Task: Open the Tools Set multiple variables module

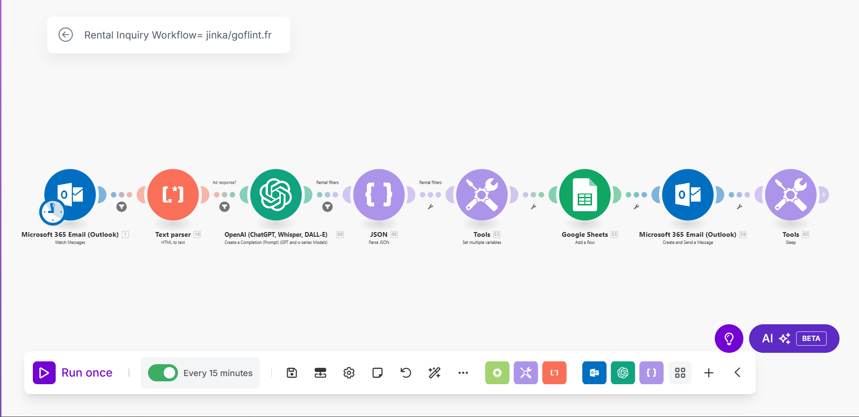Action: click(x=482, y=194)
